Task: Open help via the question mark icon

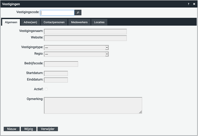Action: point(188,4)
